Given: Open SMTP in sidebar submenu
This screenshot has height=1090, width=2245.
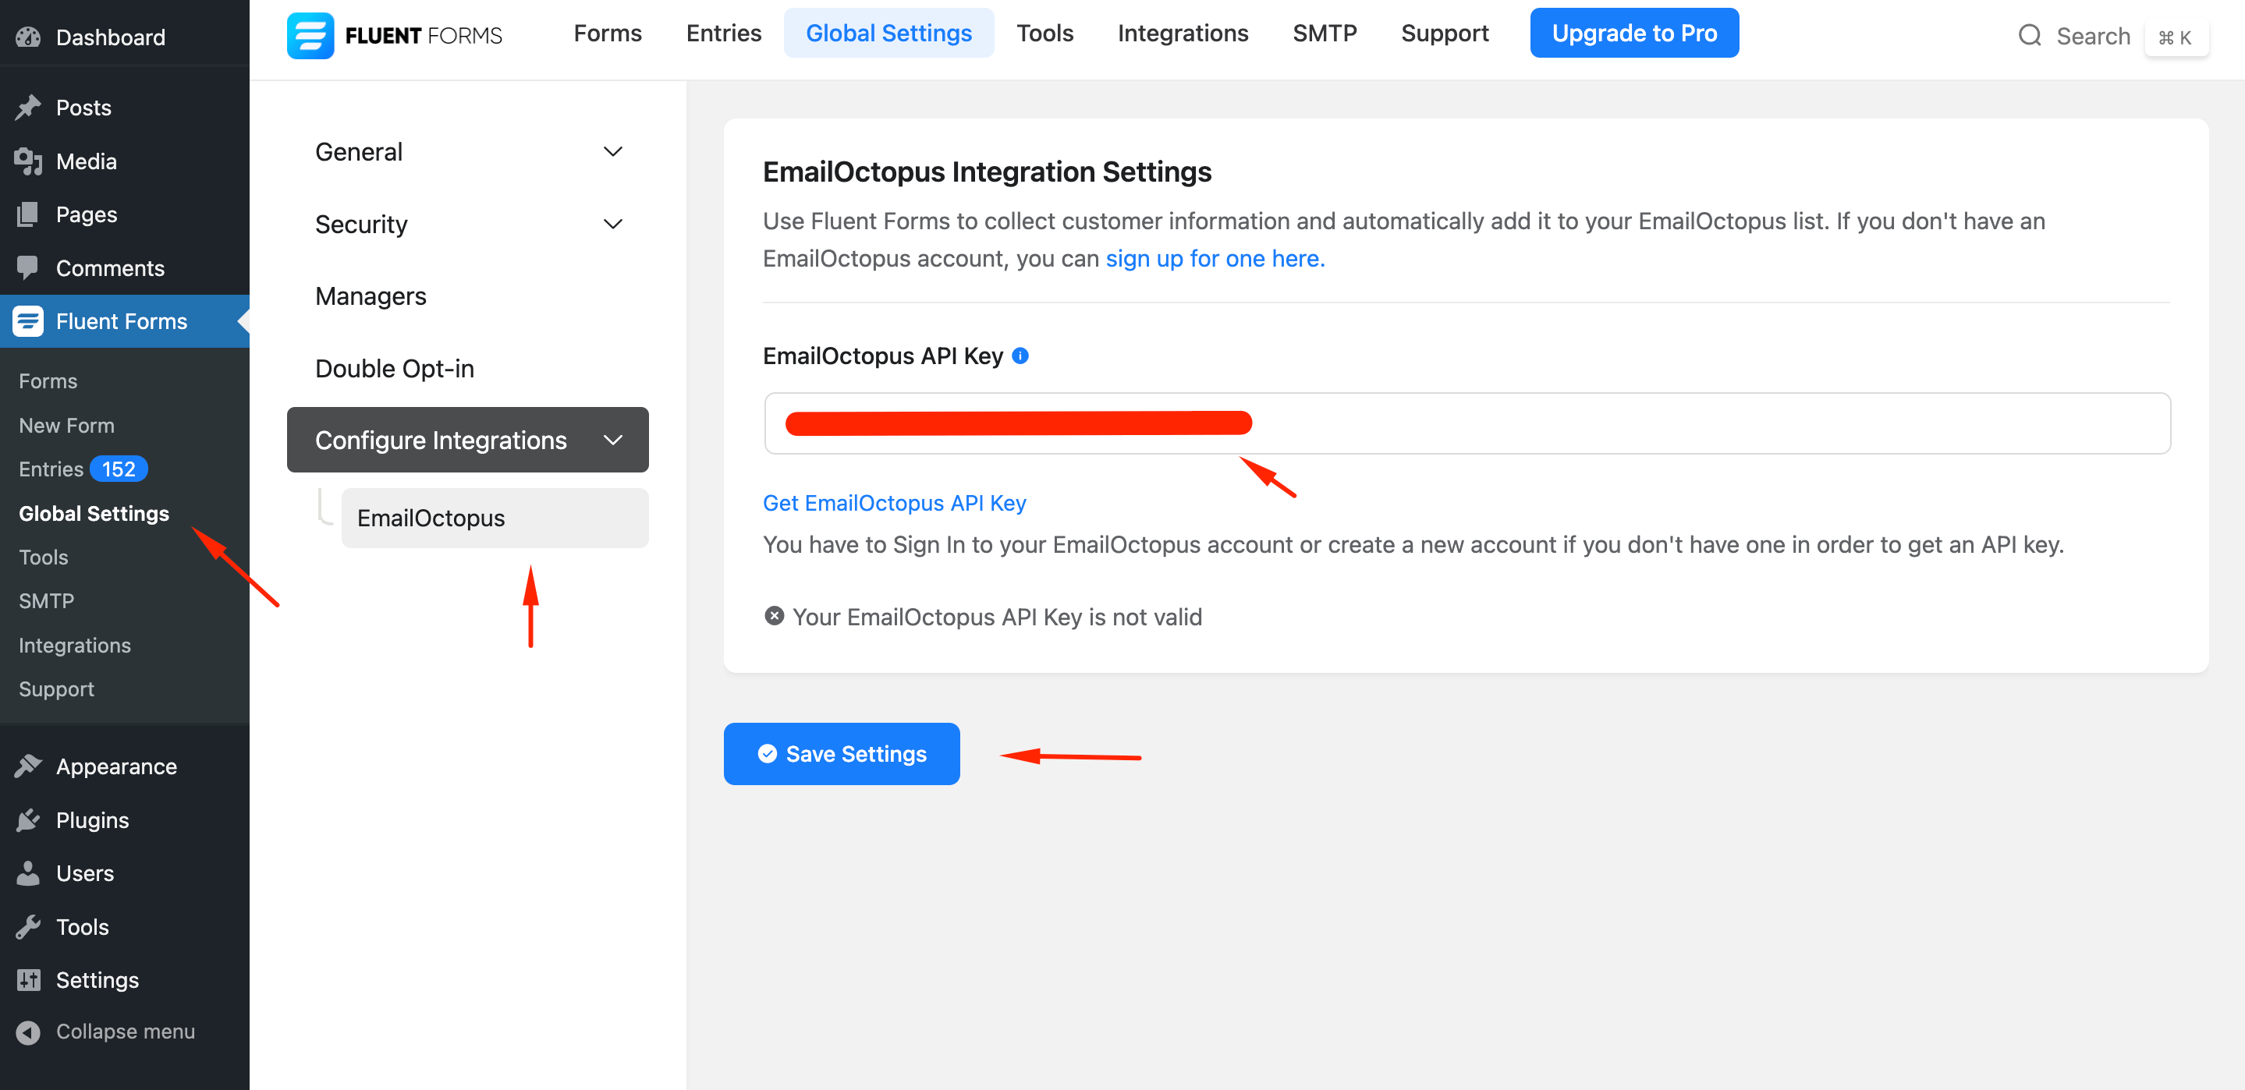Looking at the screenshot, I should 46,600.
